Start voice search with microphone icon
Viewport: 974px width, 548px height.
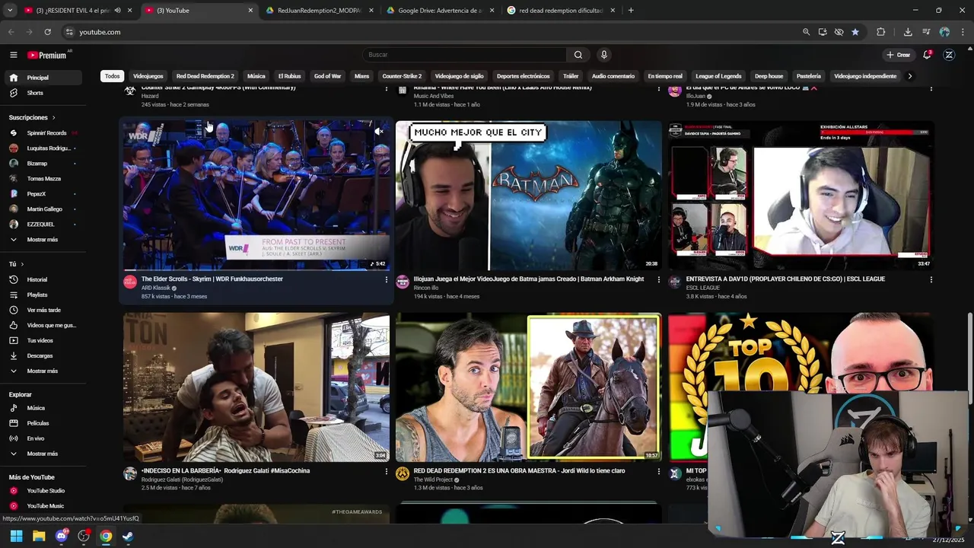pos(603,55)
